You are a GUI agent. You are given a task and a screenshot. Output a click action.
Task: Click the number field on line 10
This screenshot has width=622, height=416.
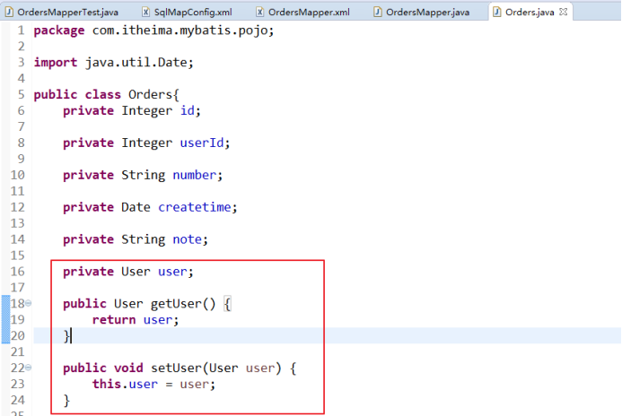[x=195, y=175]
